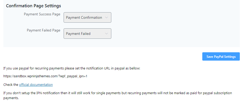The height and width of the screenshot is (103, 244).
Task: Click the "Payment Failed Page" field label
Action: click(44, 30)
